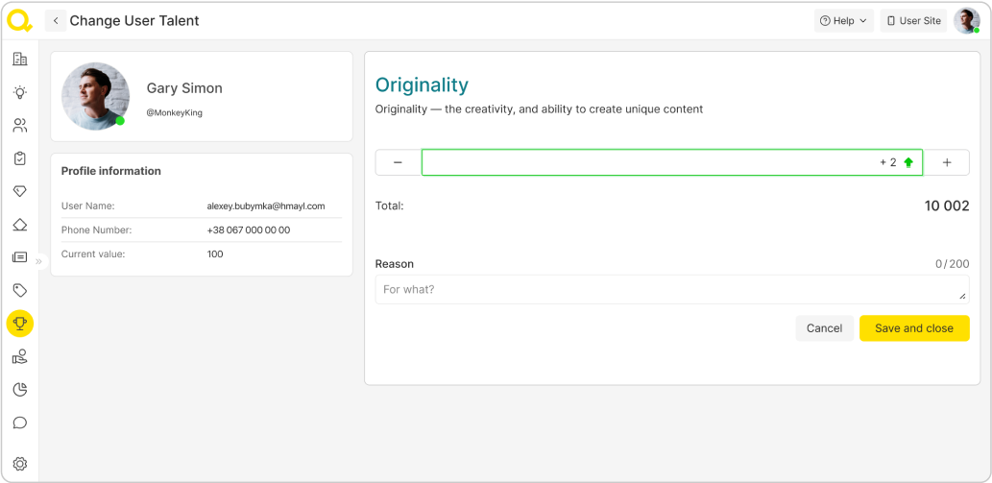Go back using the arrow button

tap(56, 21)
